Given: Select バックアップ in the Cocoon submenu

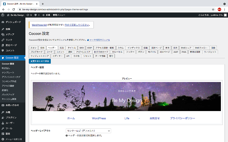Looking at the screenshot, I should click(x=8, y=94).
